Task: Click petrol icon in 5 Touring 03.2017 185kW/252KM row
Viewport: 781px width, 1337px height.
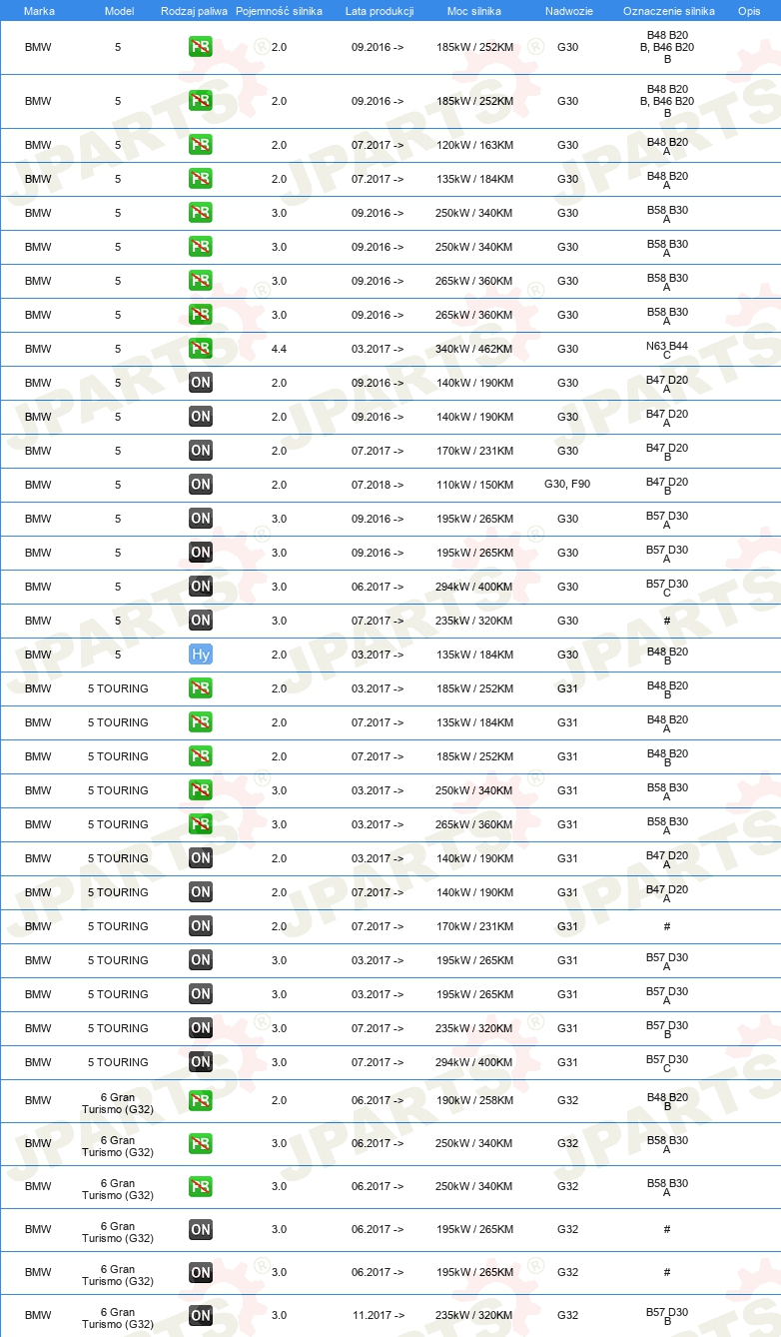Action: pos(201,688)
